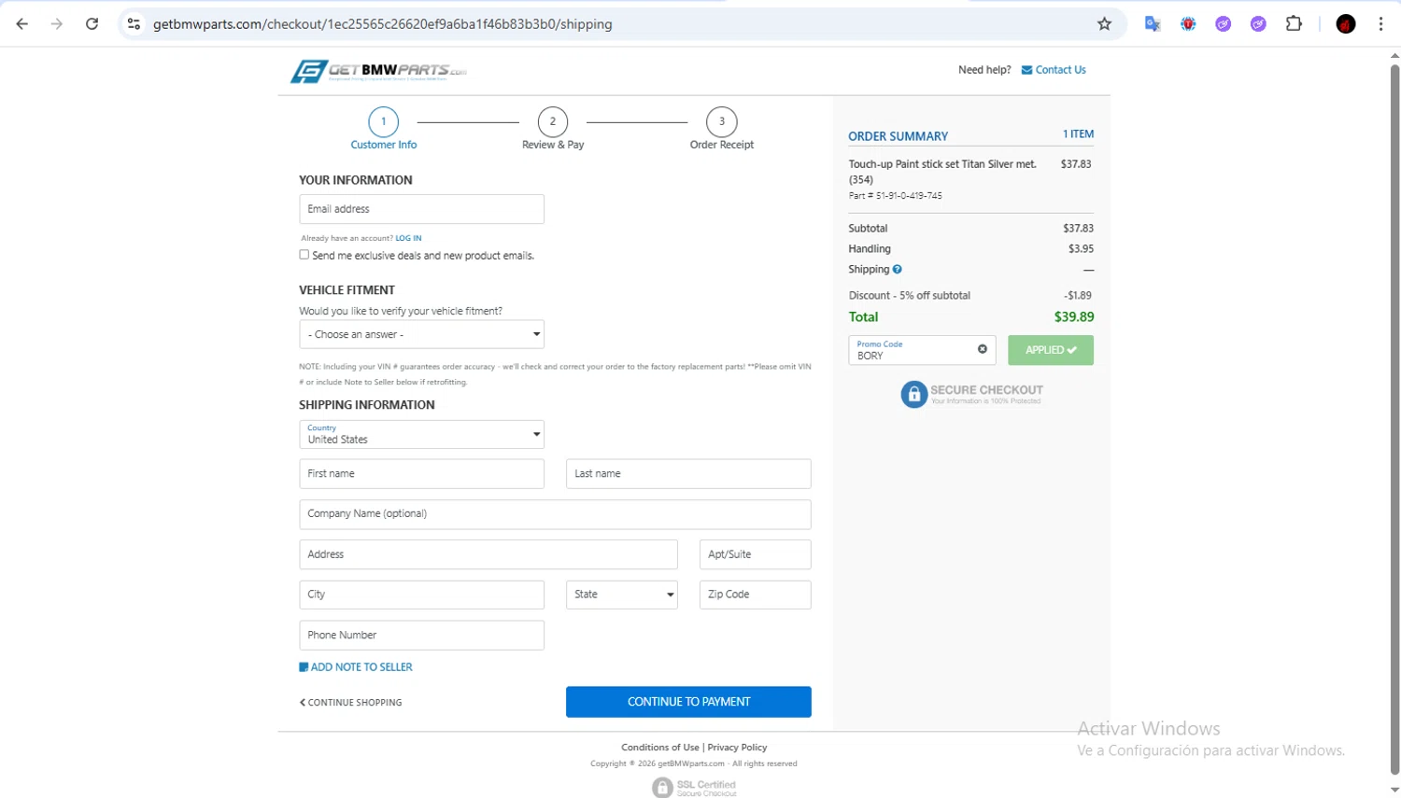
Task: Select the Customer Info step
Action: pyautogui.click(x=384, y=129)
